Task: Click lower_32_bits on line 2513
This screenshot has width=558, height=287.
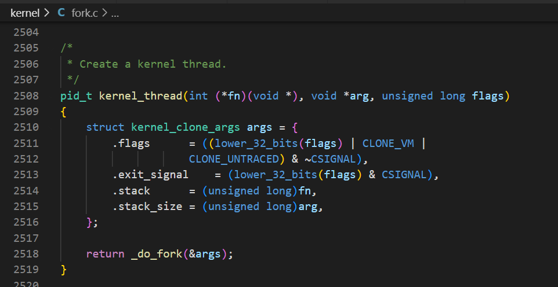Action: point(276,175)
